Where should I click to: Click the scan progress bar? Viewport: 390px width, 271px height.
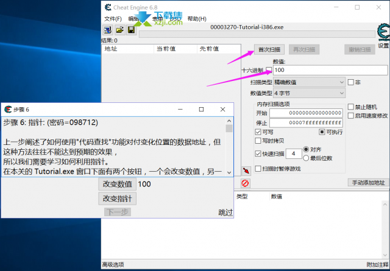[257, 34]
